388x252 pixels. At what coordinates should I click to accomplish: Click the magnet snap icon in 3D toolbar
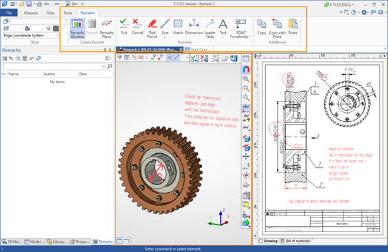pyautogui.click(x=246, y=70)
